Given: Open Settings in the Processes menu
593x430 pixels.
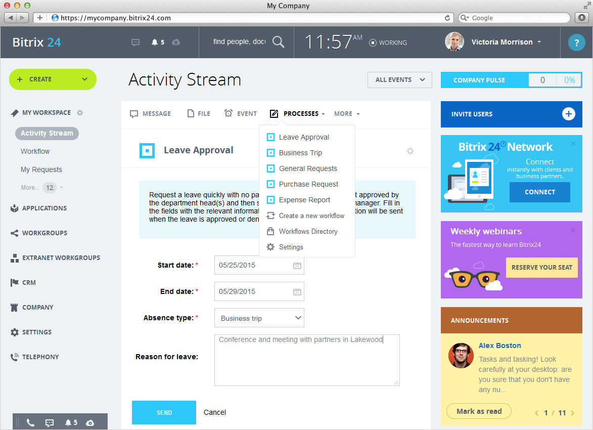Looking at the screenshot, I should coord(285,247).
